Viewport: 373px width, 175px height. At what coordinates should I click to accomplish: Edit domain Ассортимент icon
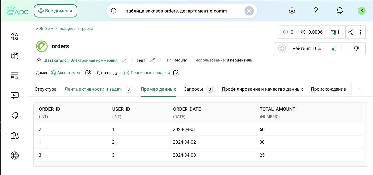pyautogui.click(x=88, y=73)
